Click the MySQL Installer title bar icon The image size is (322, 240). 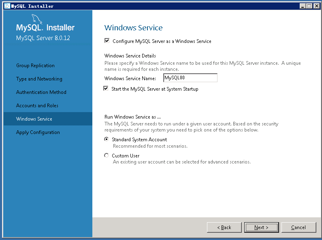tap(7, 6)
